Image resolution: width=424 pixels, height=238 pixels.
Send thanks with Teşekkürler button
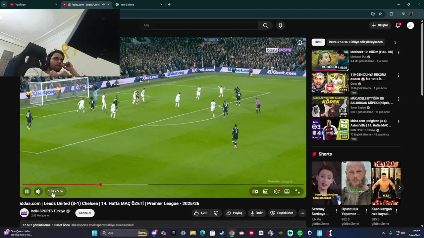(x=282, y=213)
